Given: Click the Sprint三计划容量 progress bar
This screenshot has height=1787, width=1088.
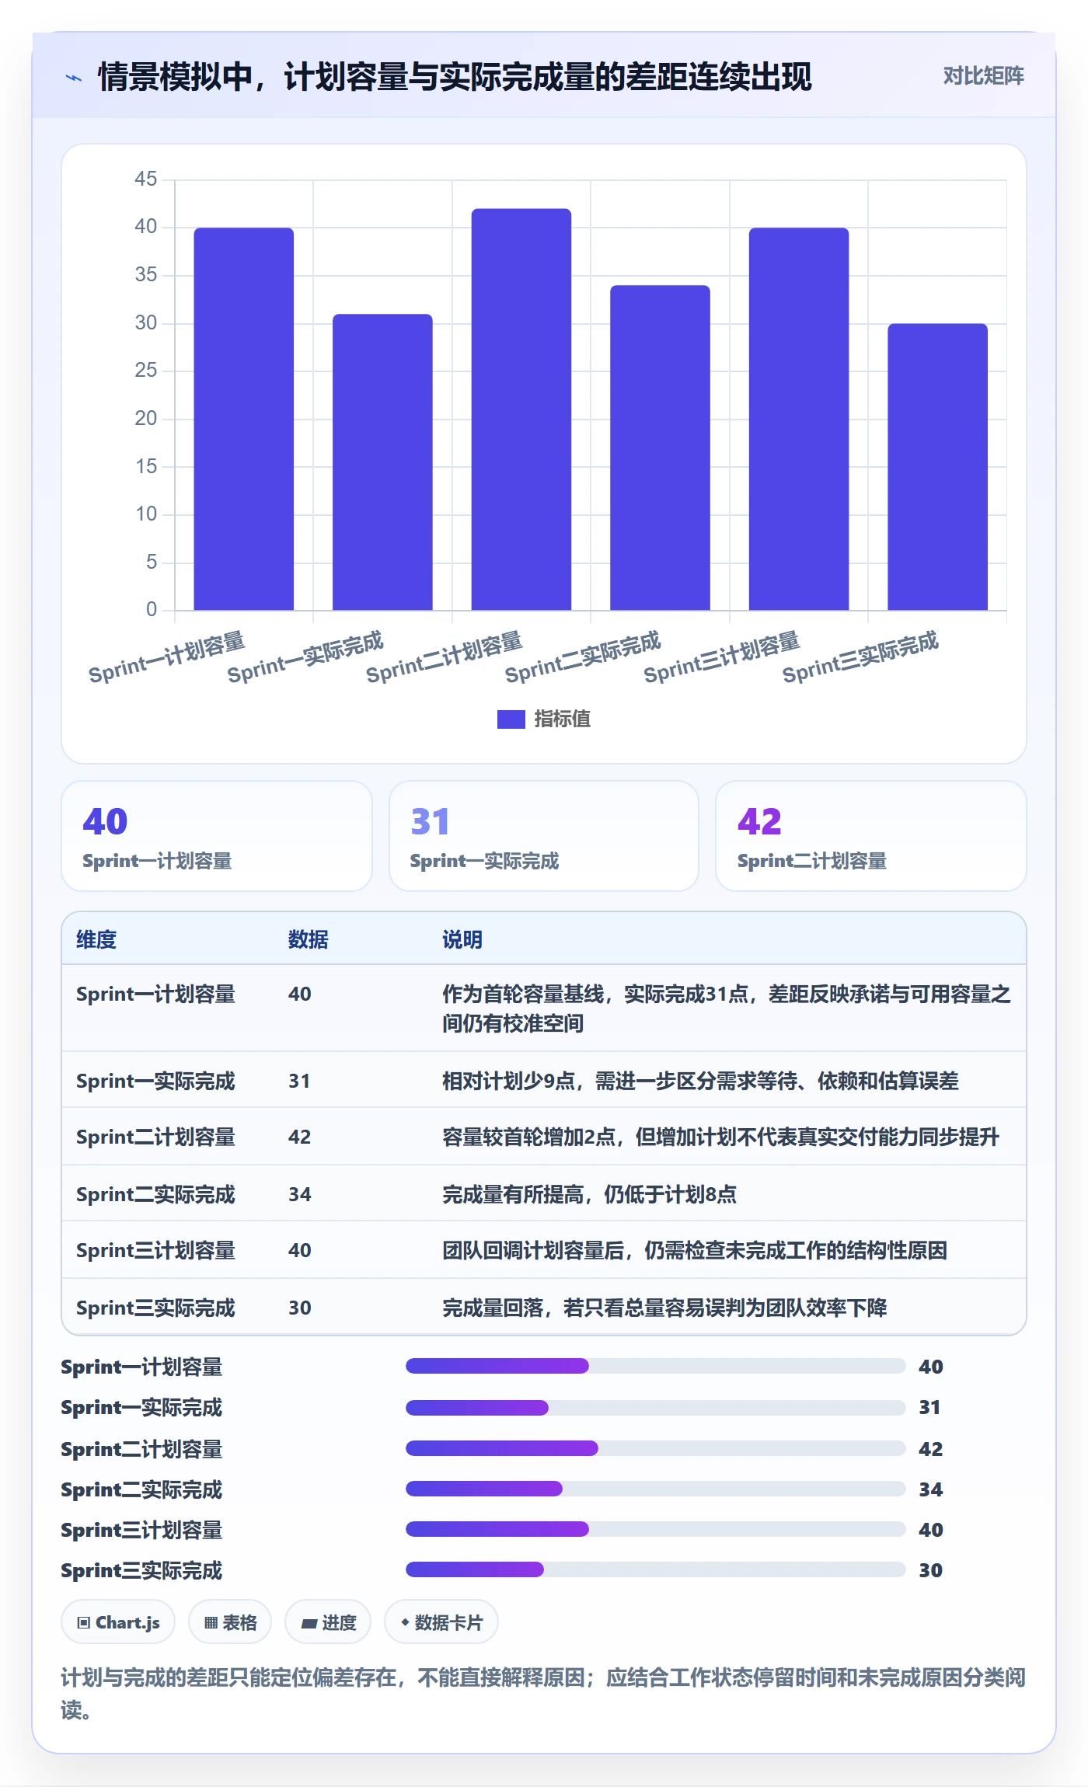Looking at the screenshot, I should (655, 1529).
